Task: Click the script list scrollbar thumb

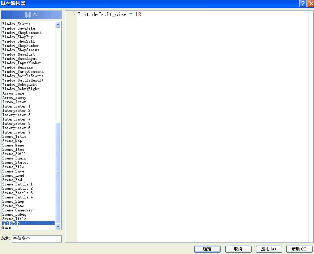Action: pos(58,172)
